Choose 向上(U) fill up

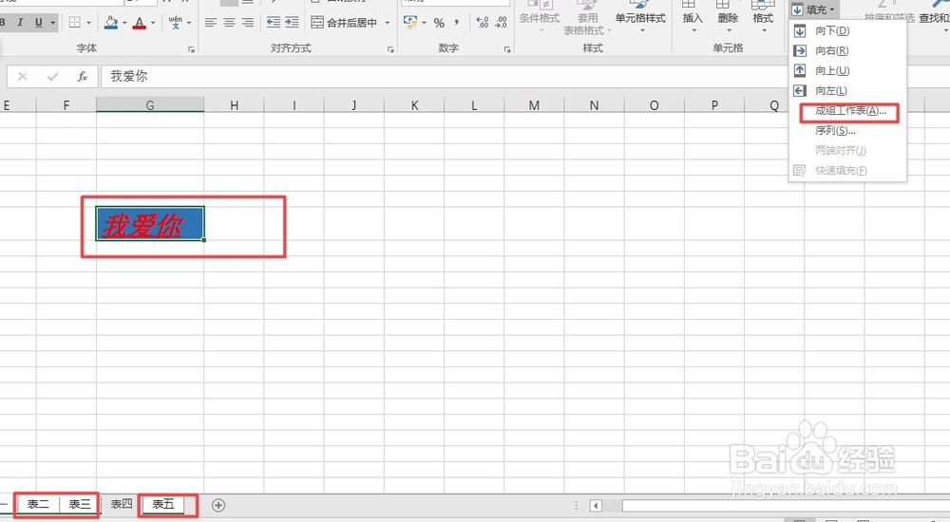[847, 71]
